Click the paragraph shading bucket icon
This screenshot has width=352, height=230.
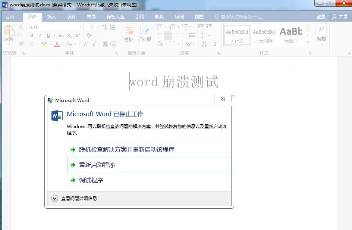(x=160, y=44)
